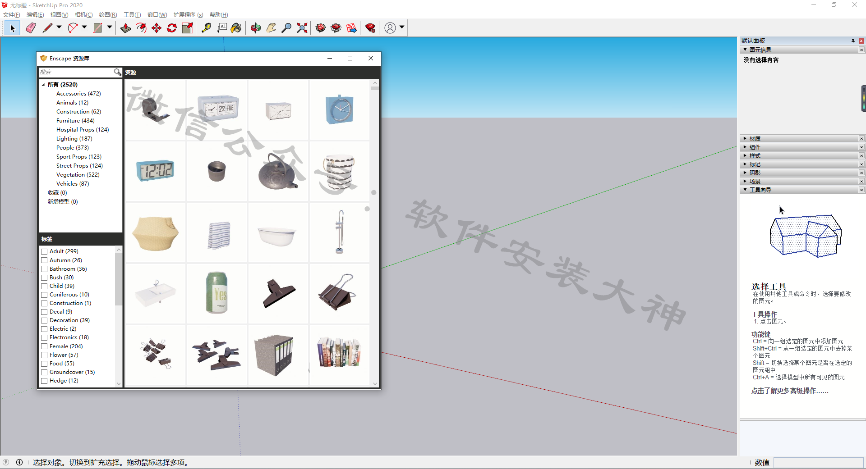Choose the Move tool
Image resolution: width=866 pixels, height=469 pixels.
(157, 28)
